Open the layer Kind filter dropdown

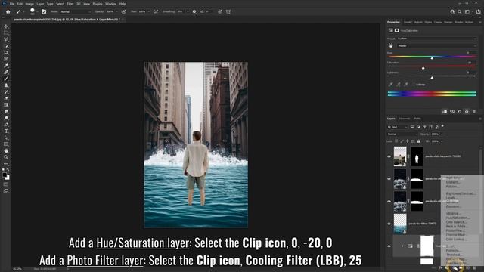pos(398,127)
